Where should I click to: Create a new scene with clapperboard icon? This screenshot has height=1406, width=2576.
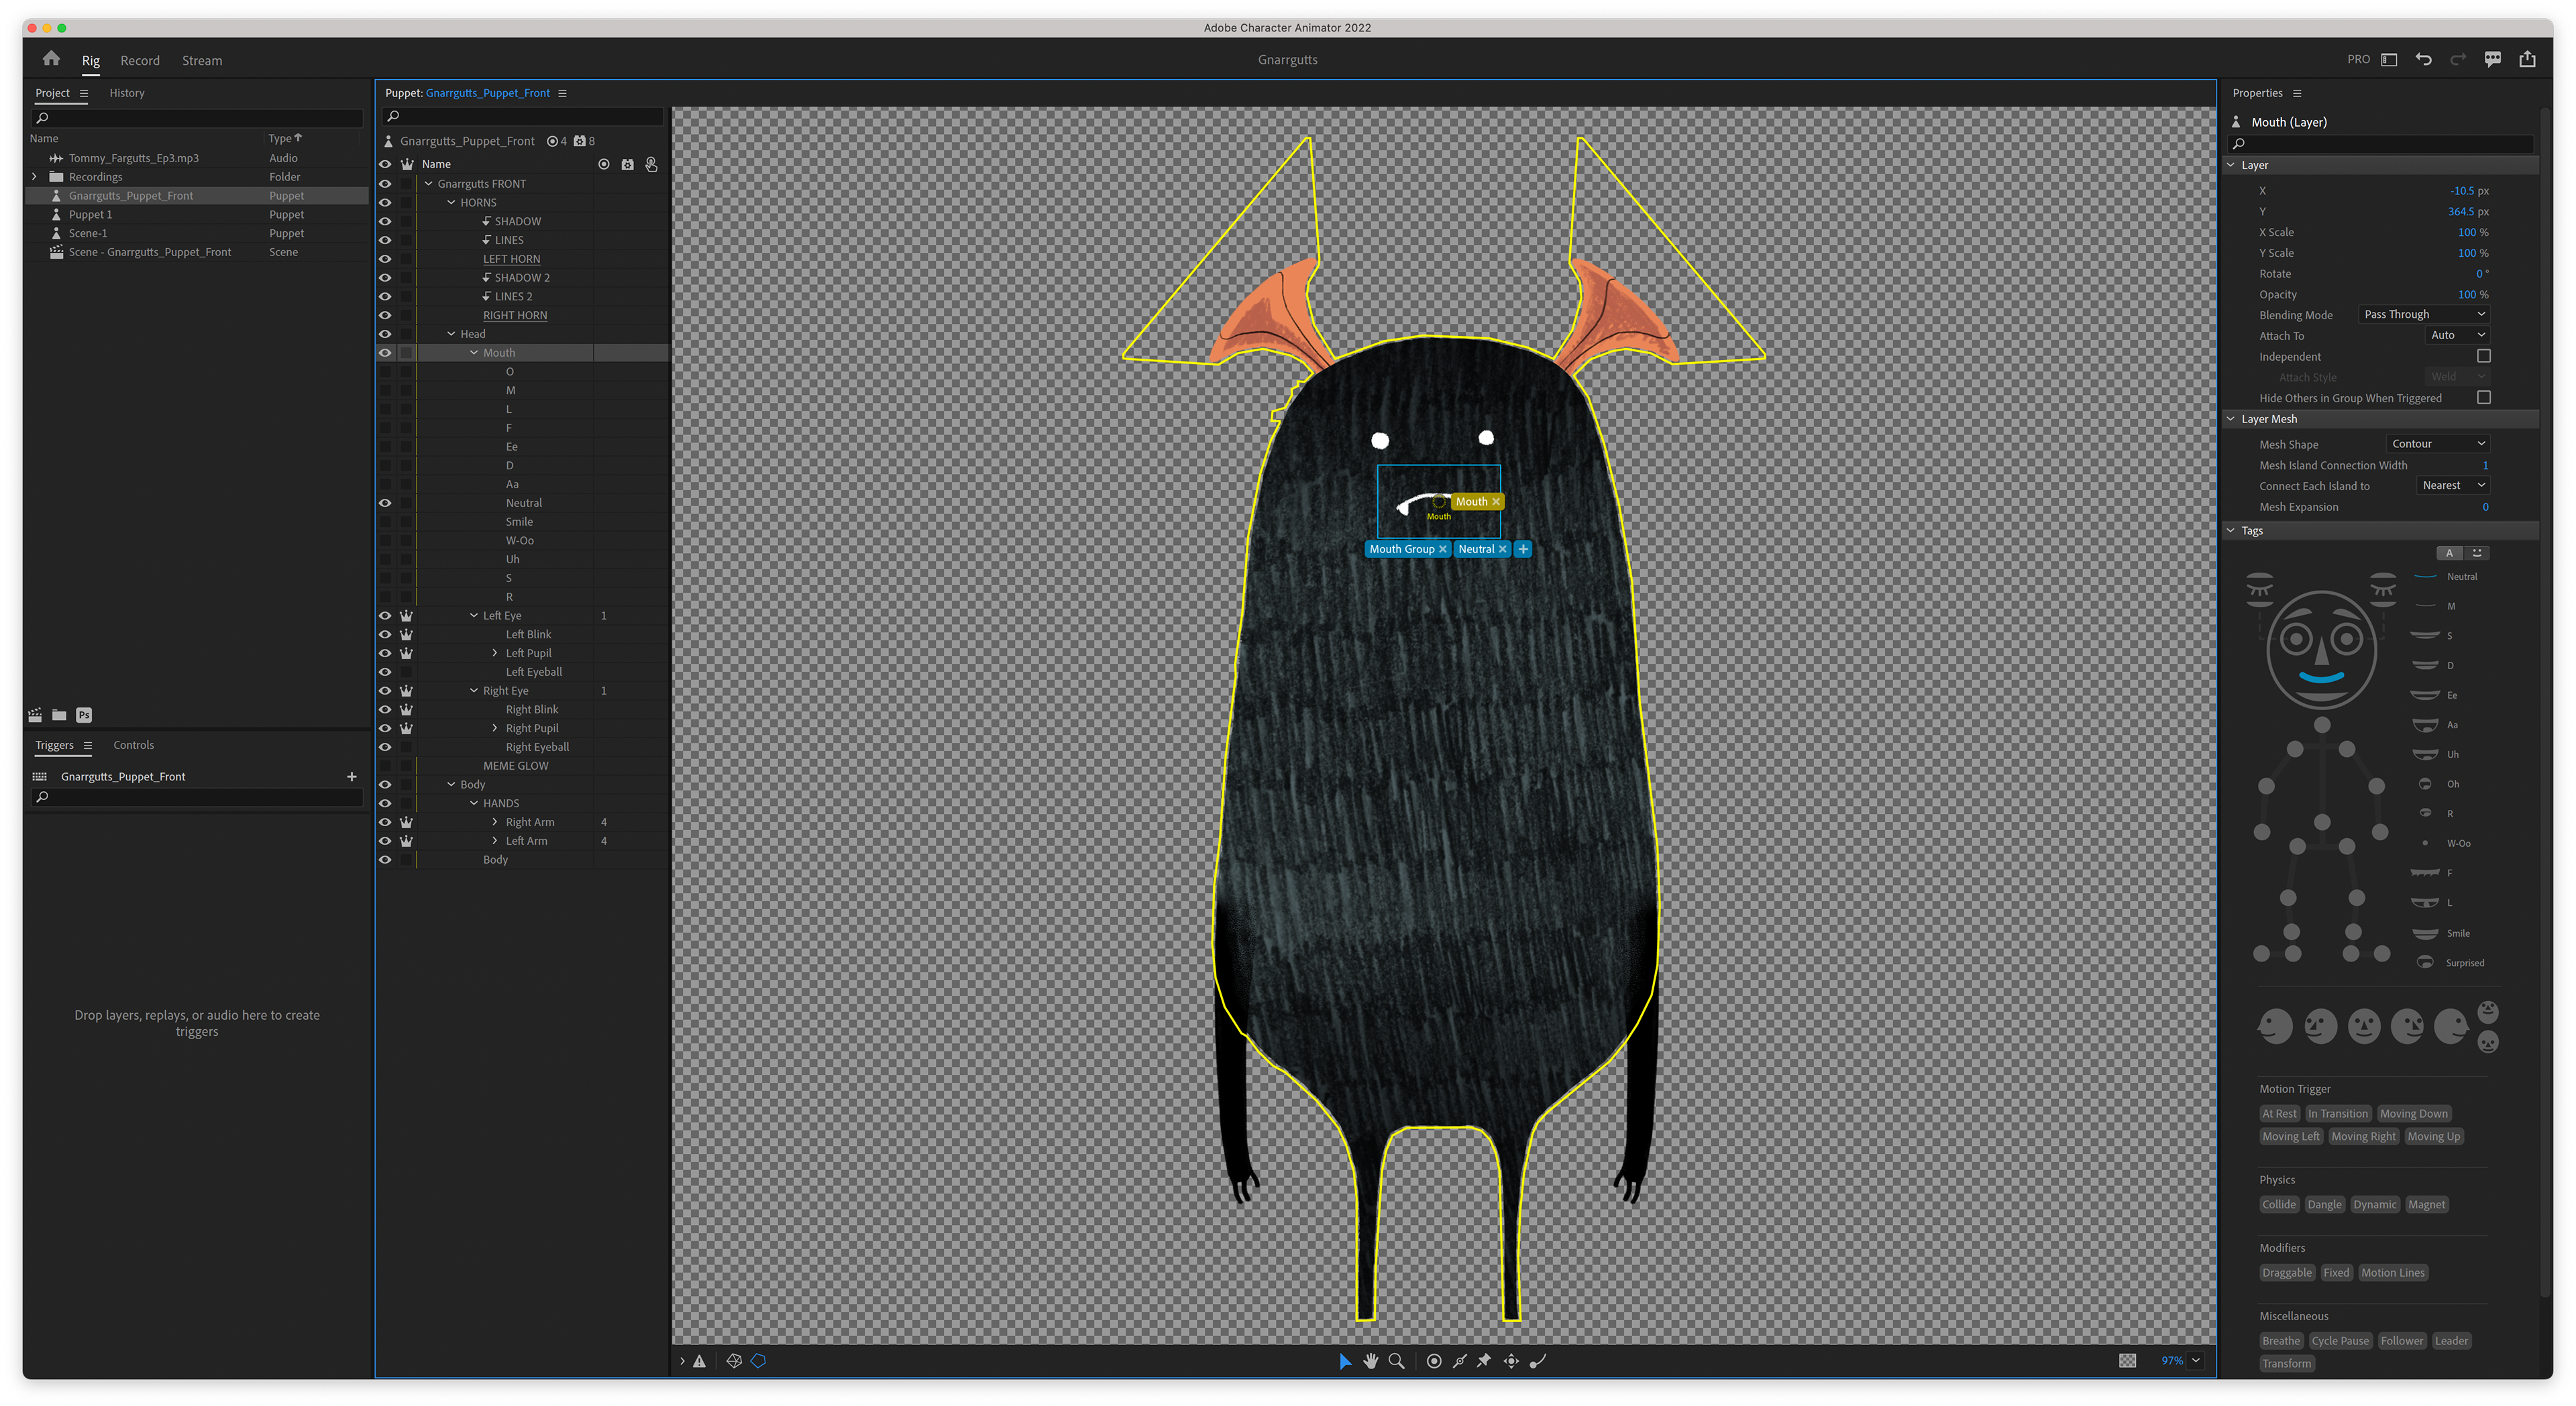click(35, 715)
